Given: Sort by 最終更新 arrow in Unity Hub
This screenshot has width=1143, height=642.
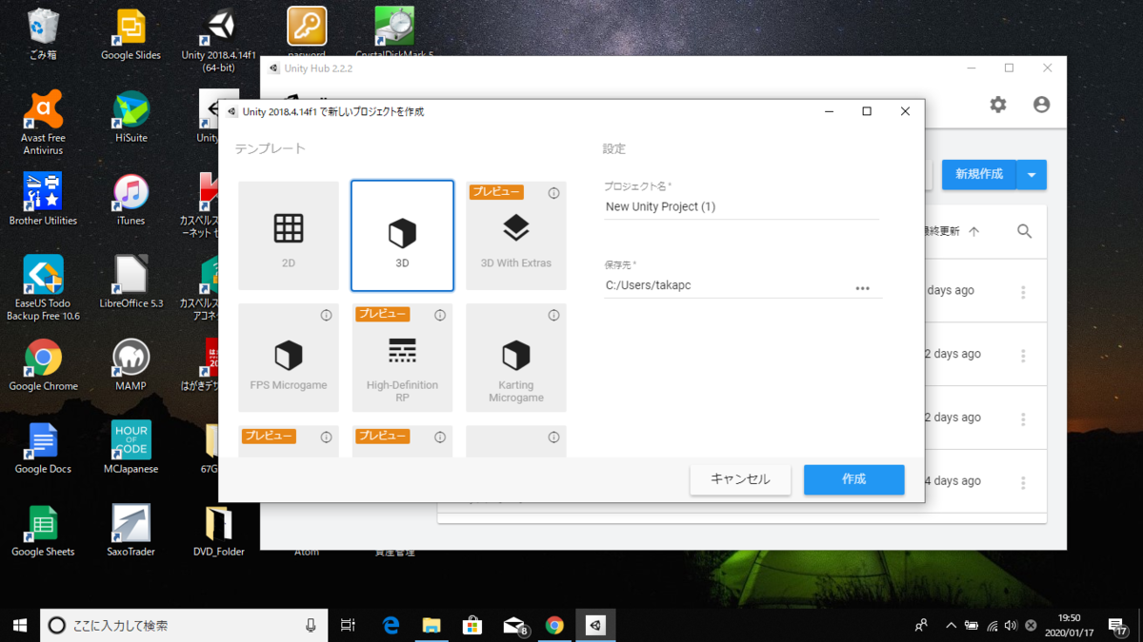Looking at the screenshot, I should 973,231.
